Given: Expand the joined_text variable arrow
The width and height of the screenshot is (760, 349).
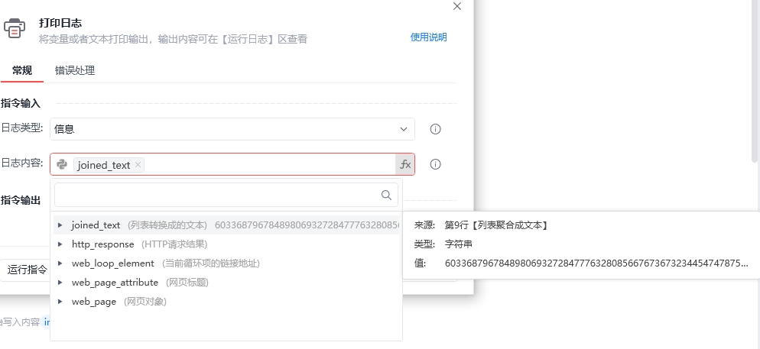Looking at the screenshot, I should [60, 225].
